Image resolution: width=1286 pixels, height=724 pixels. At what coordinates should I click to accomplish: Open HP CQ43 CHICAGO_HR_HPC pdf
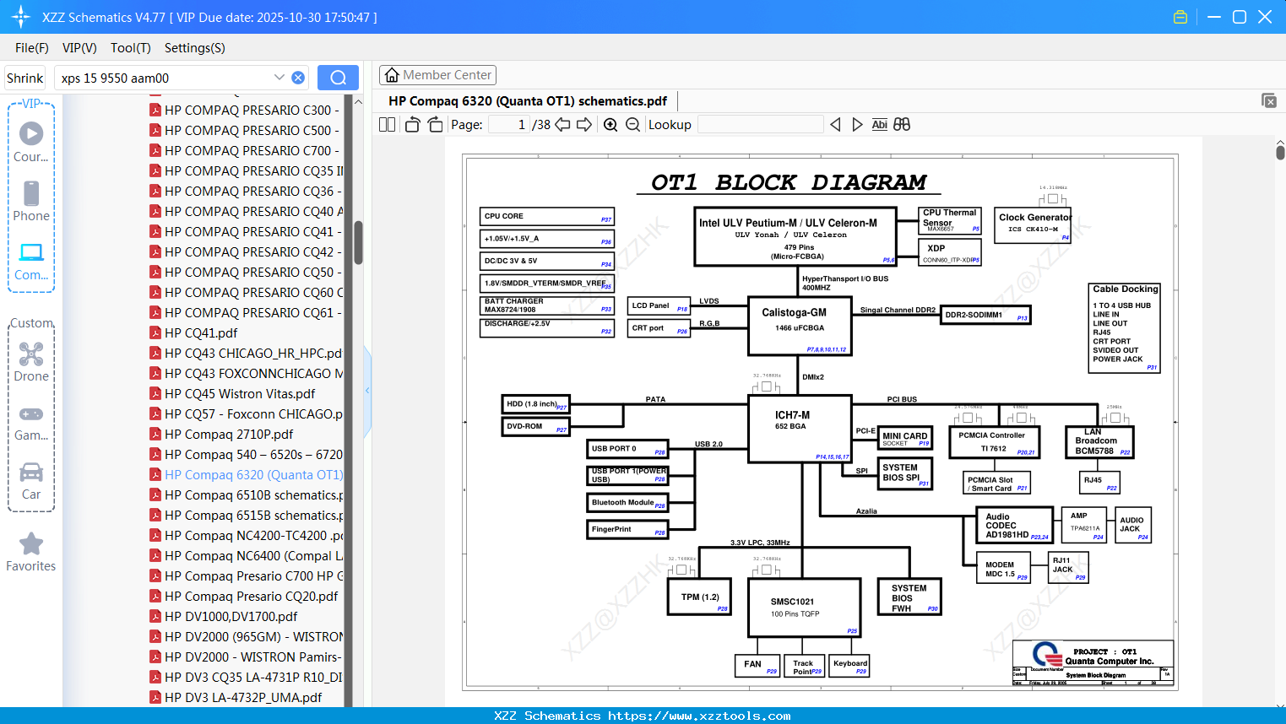point(245,353)
